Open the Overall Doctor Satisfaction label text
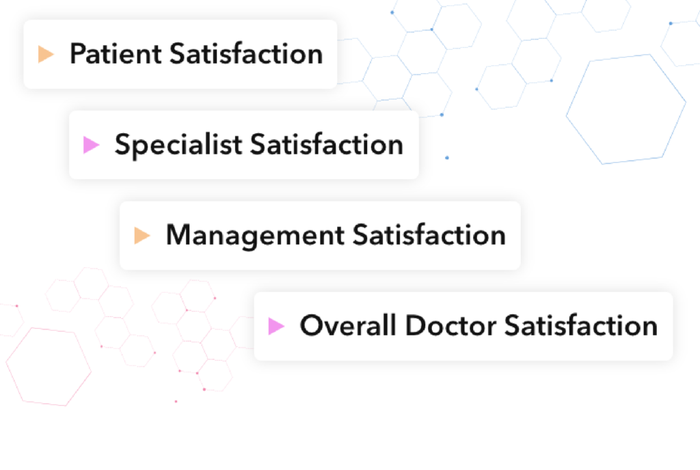700x470 pixels. point(479,326)
